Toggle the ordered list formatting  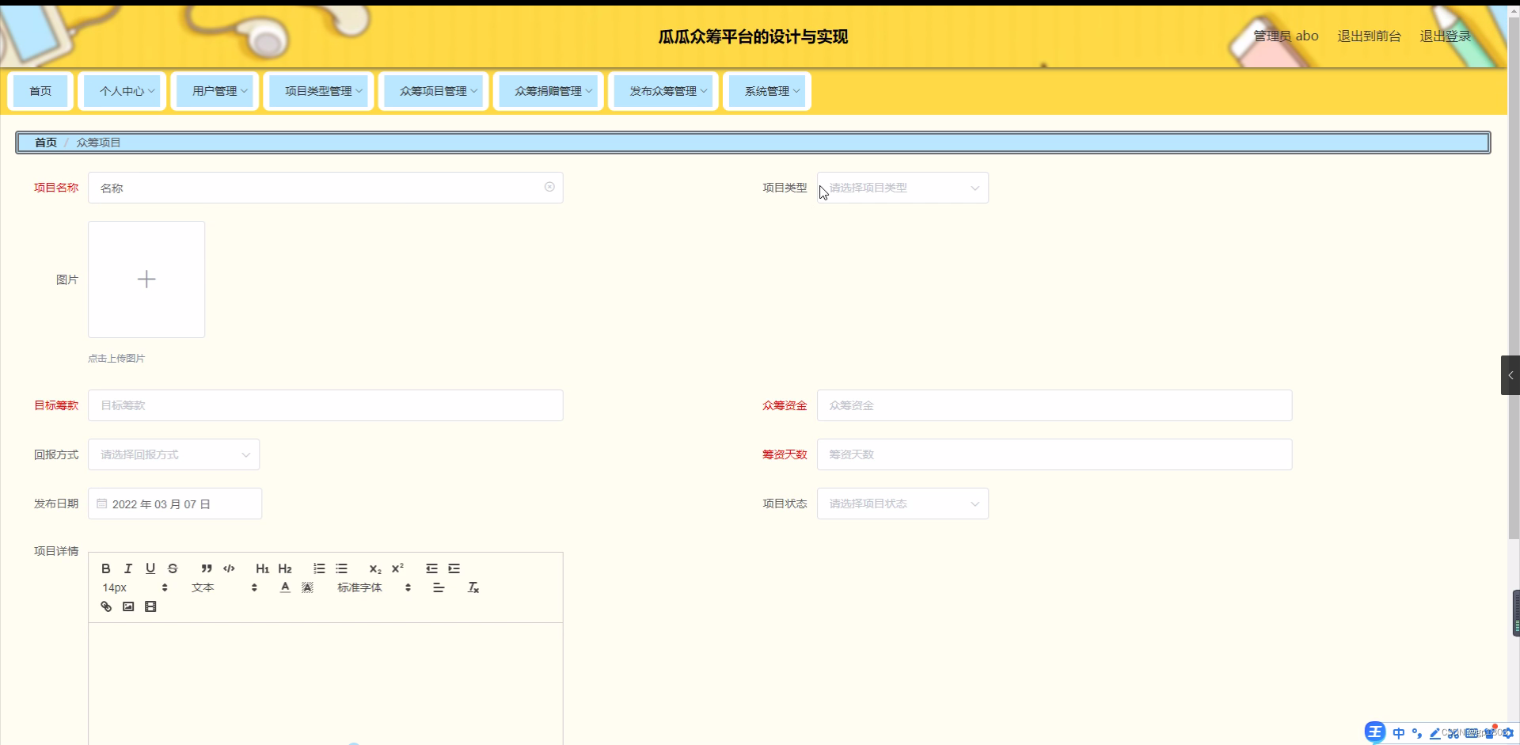click(318, 568)
